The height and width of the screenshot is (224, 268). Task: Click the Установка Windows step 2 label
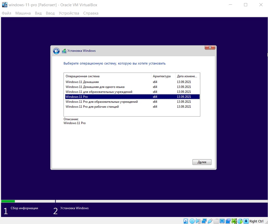click(74, 208)
